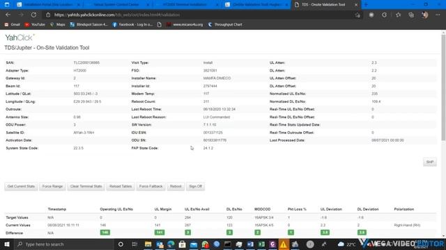The width and height of the screenshot is (446, 250).
Task: Click the SHP button at right
Action: coord(429,162)
